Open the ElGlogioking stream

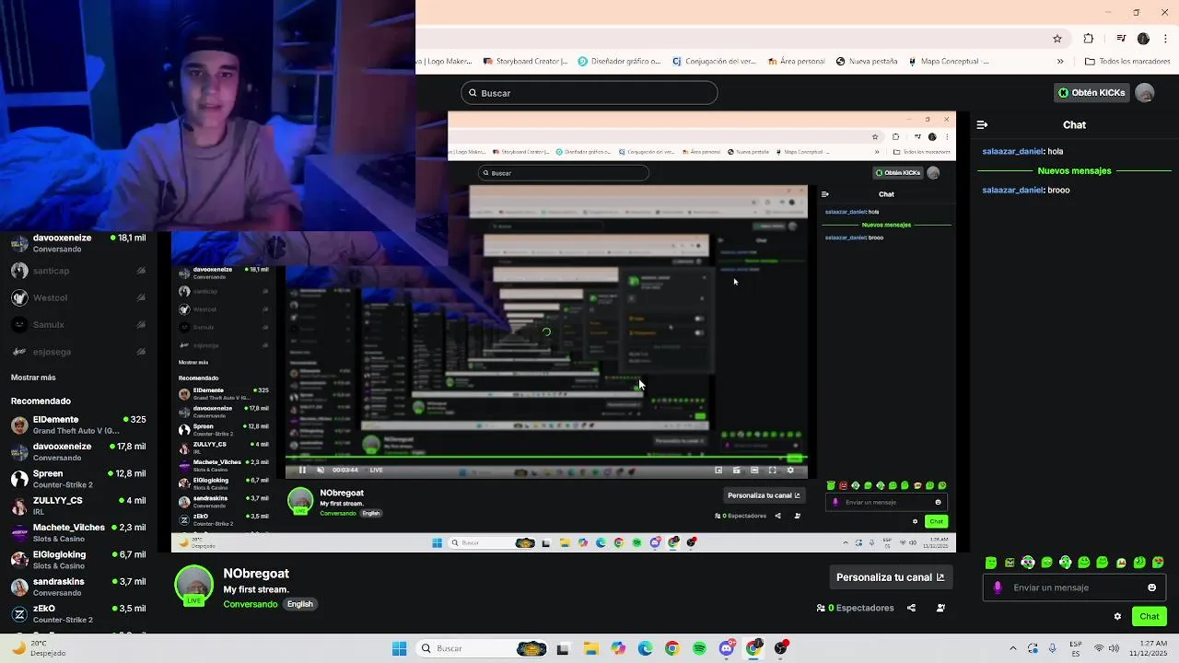tap(78, 560)
